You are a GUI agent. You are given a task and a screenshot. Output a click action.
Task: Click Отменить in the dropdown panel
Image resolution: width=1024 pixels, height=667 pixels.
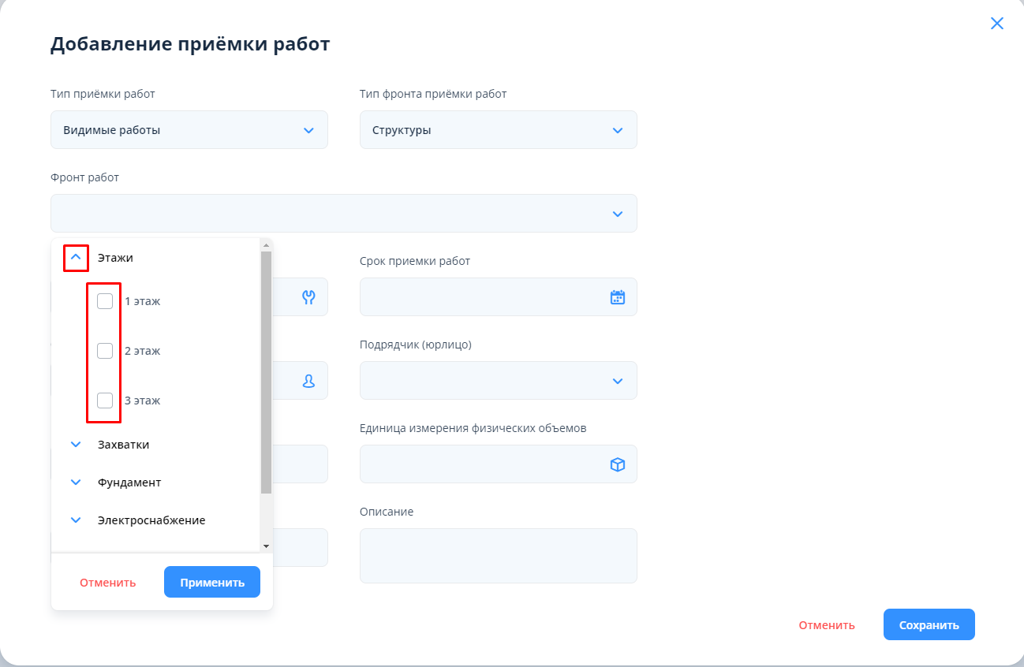(x=107, y=583)
